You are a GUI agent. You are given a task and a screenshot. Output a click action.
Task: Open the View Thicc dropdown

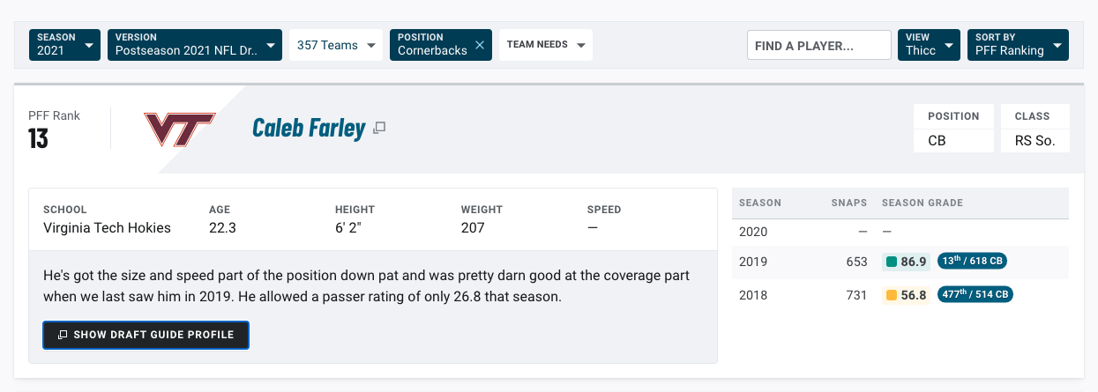tap(930, 45)
